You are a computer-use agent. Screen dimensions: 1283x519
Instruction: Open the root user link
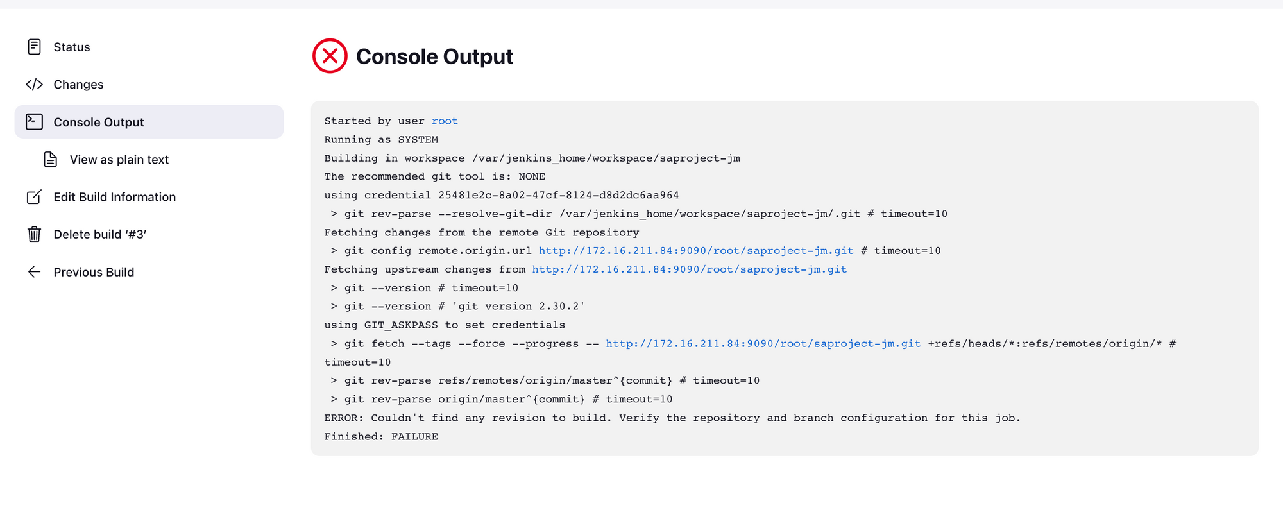pos(445,121)
